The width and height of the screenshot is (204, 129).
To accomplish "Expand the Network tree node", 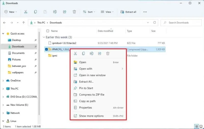I will point(3,113).
